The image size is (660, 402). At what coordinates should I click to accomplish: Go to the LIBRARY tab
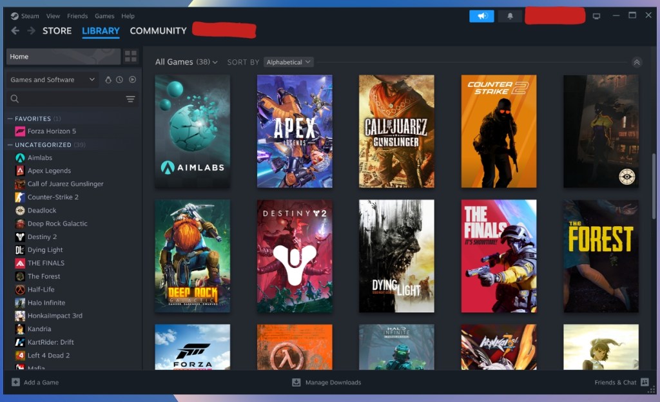click(x=101, y=31)
